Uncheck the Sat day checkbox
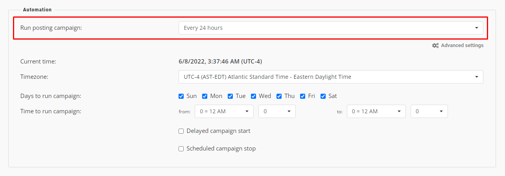The height and width of the screenshot is (176, 505). (x=323, y=96)
